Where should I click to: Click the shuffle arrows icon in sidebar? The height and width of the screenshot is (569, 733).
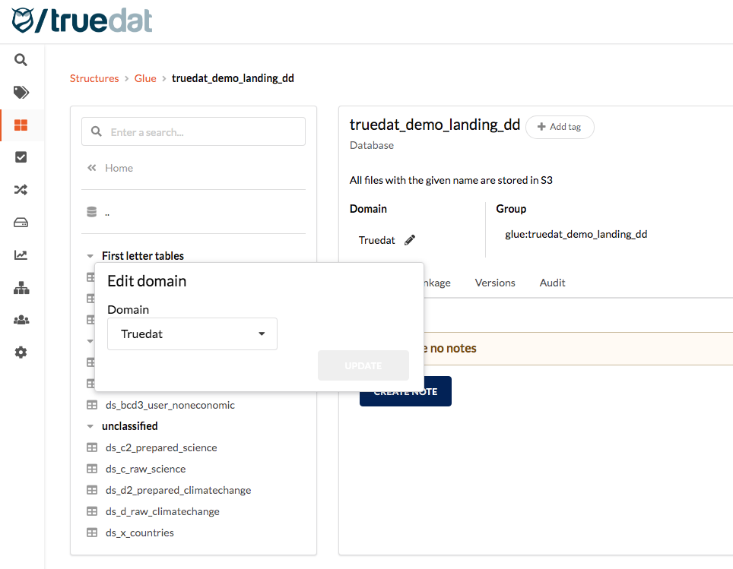click(x=21, y=190)
